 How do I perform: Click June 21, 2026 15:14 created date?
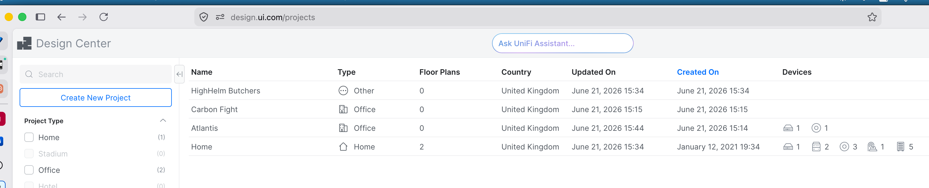click(x=712, y=128)
